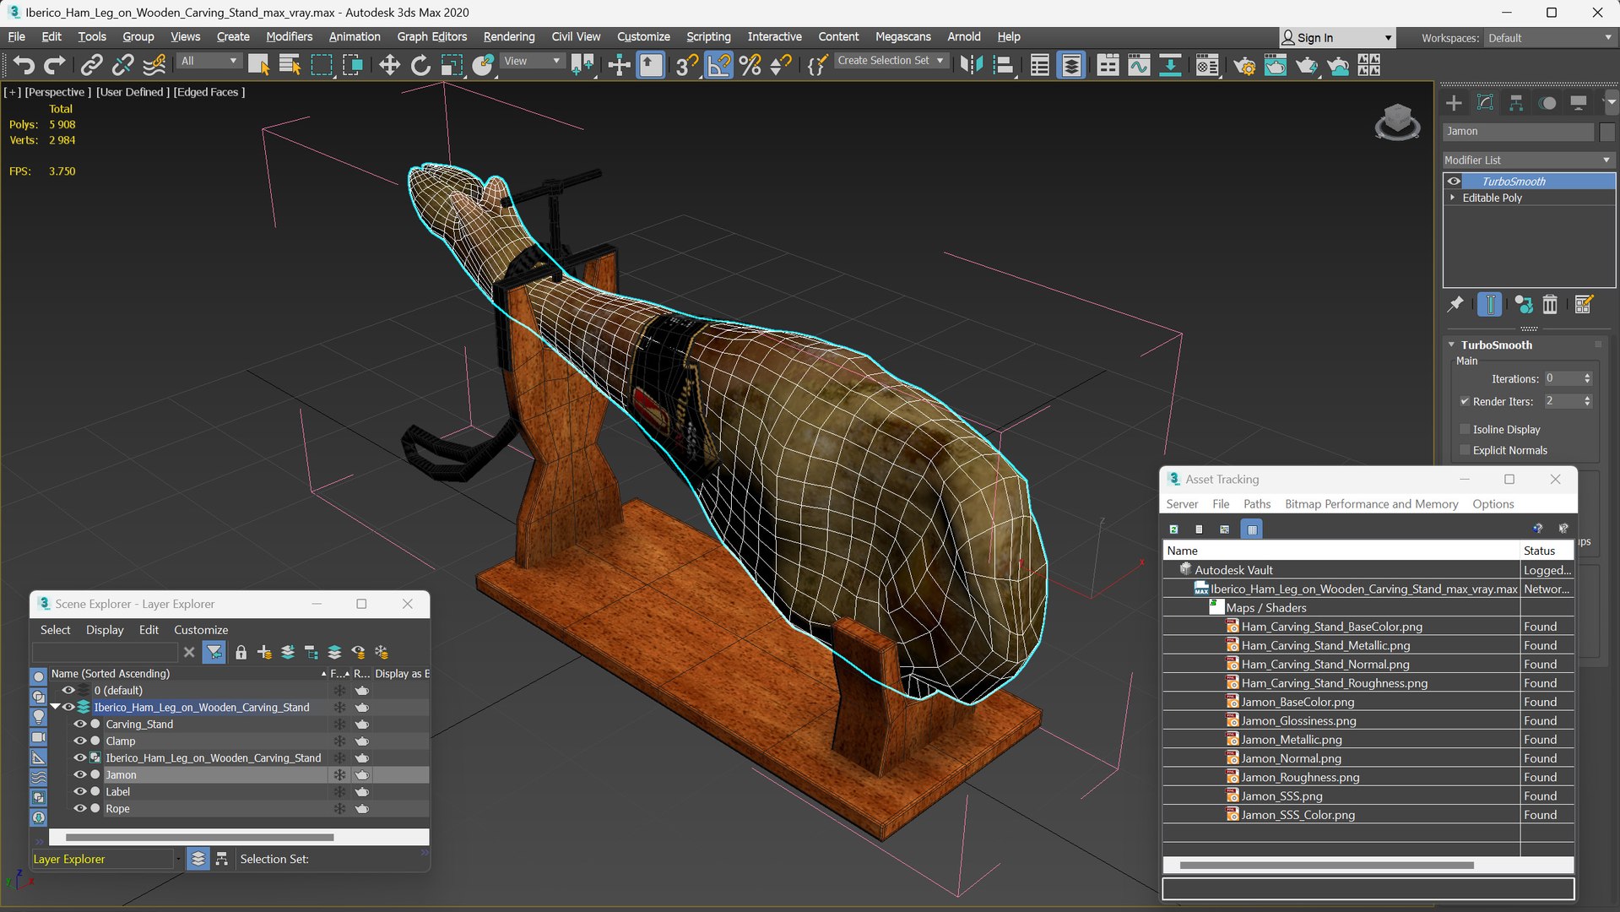
Task: Open the Paths menu in Asset Tracking
Action: pyautogui.click(x=1257, y=504)
